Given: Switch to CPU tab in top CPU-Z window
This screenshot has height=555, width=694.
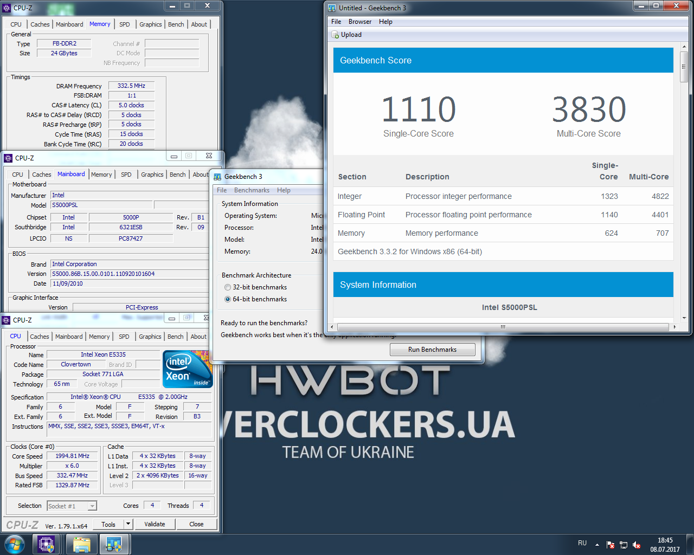Looking at the screenshot, I should 16,24.
